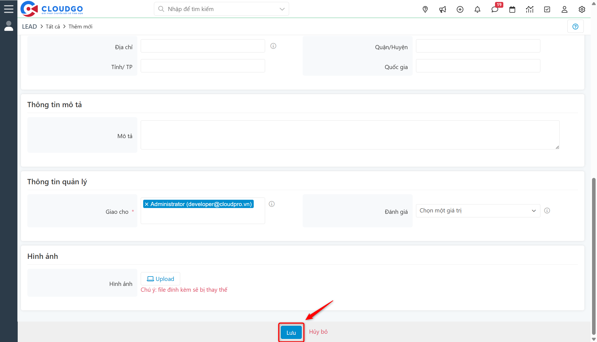This screenshot has height=342, width=597.
Task: Open chat messages showing 19 unread
Action: [495, 9]
